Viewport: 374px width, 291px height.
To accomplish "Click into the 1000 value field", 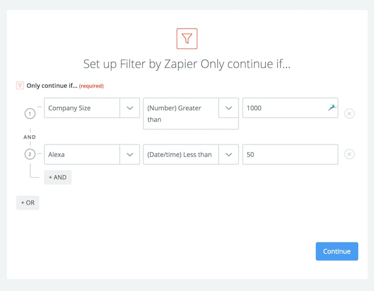I will pyautogui.click(x=284, y=108).
